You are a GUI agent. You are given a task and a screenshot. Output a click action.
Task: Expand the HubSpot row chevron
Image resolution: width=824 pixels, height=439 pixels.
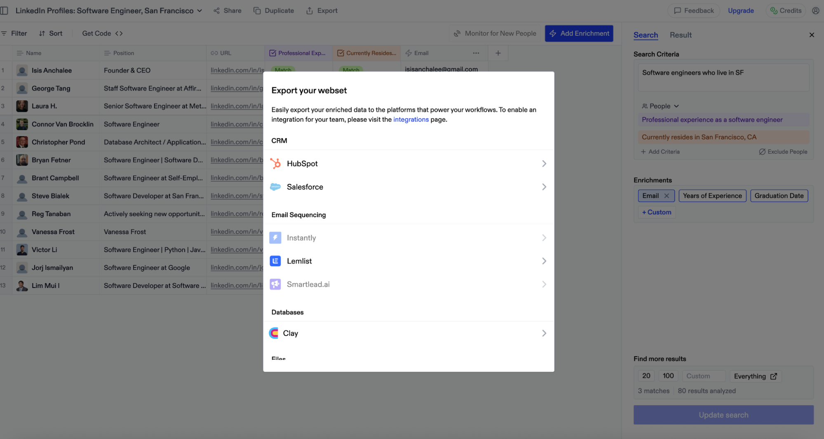(544, 163)
